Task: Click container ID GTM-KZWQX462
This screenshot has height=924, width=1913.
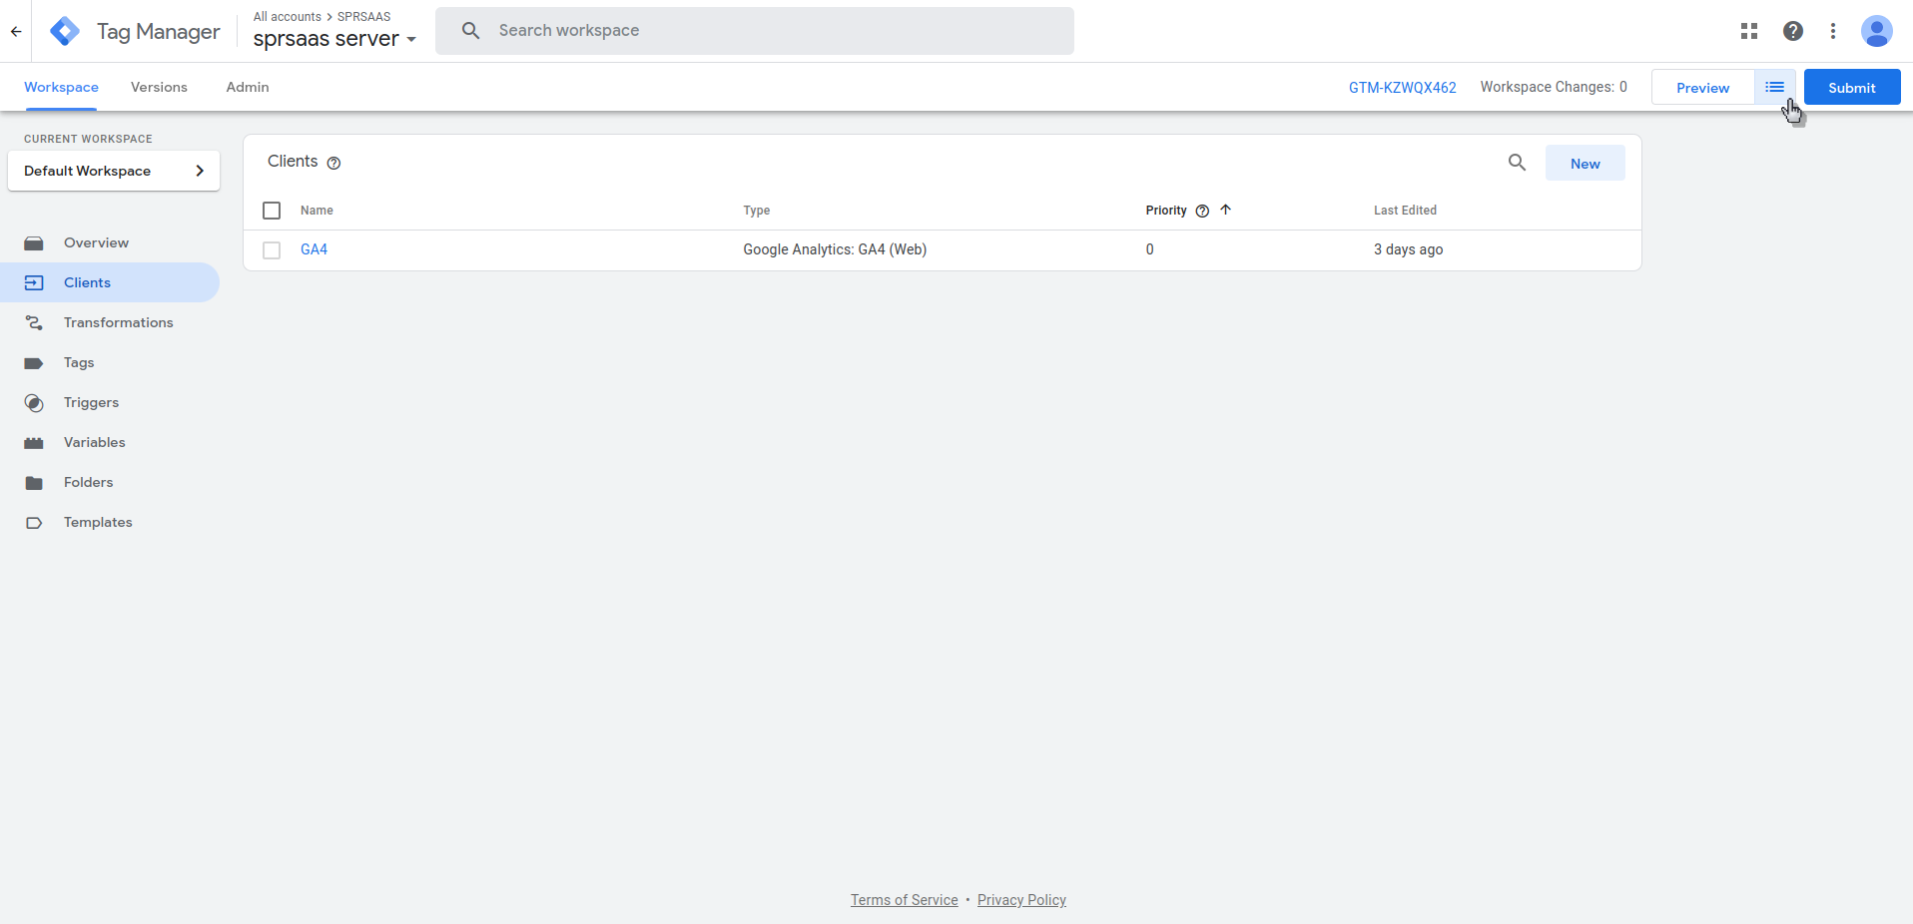Action: pyautogui.click(x=1402, y=87)
